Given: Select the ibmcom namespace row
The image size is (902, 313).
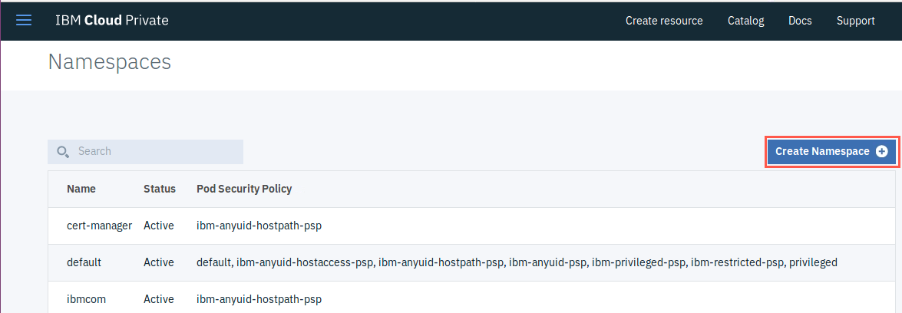Looking at the screenshot, I should point(474,298).
